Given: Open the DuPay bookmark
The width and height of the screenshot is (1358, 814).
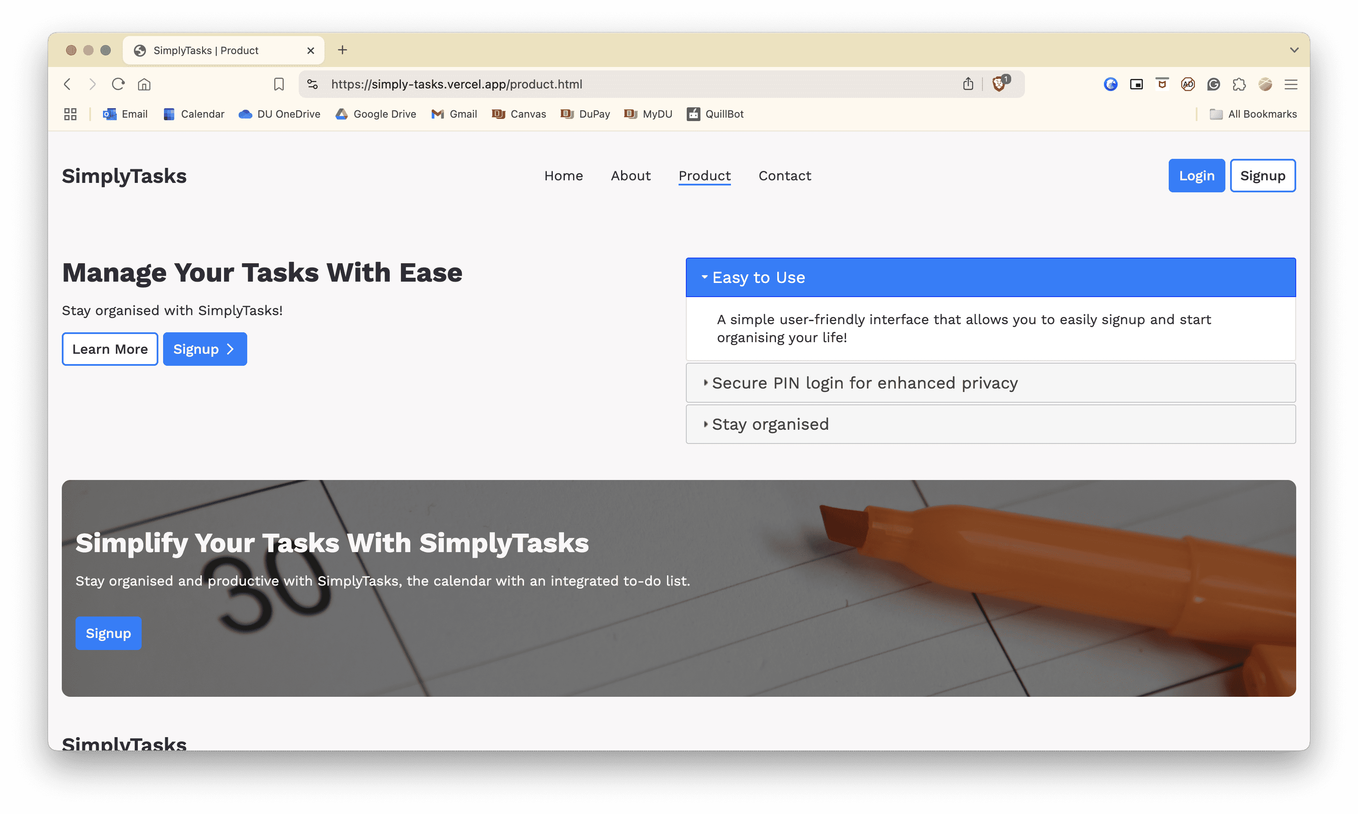Looking at the screenshot, I should pos(585,114).
